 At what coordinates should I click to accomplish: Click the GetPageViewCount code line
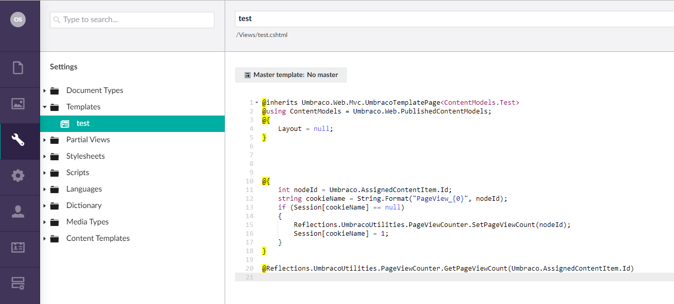(x=448, y=269)
